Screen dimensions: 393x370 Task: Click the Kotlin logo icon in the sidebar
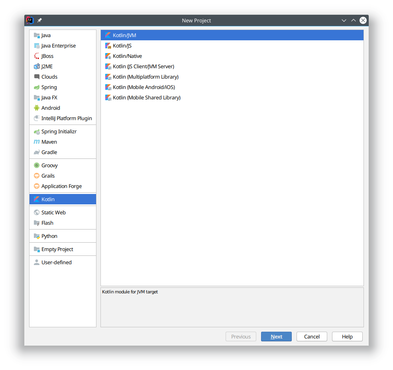pyautogui.click(x=37, y=199)
